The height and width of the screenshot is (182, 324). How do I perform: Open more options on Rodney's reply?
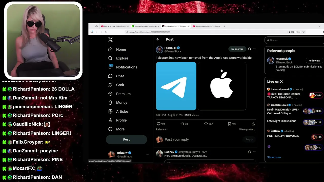coord(254,152)
